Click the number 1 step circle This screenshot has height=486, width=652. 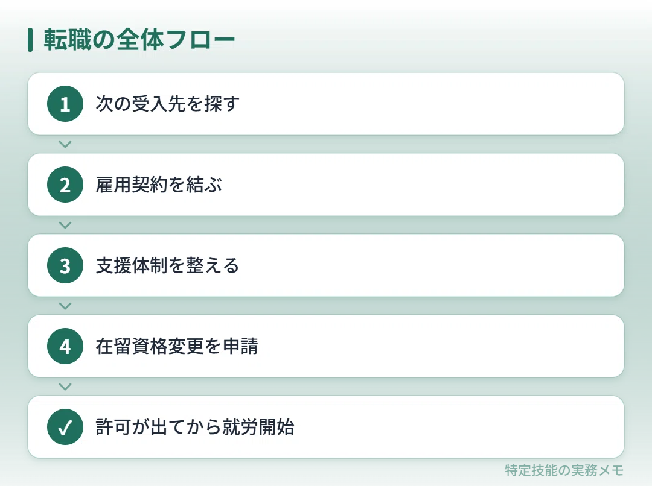tap(65, 104)
